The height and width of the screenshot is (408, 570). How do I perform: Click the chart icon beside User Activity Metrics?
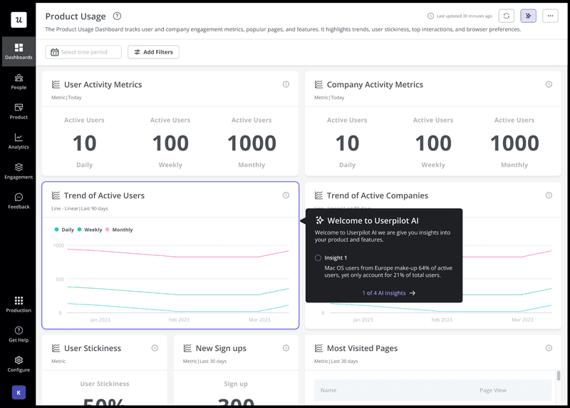tap(56, 84)
